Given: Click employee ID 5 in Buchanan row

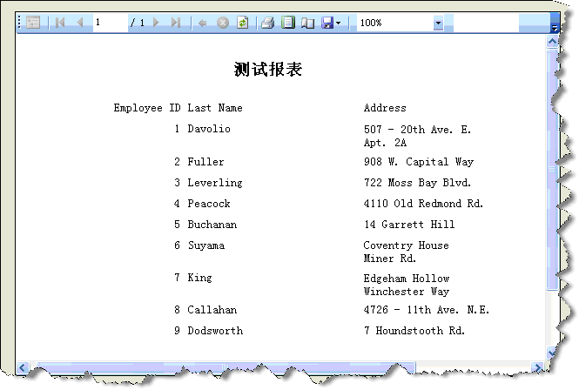Looking at the screenshot, I should click(x=178, y=225).
